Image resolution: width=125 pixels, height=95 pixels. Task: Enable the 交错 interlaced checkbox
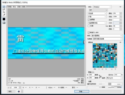pyautogui.click(x=89, y=26)
